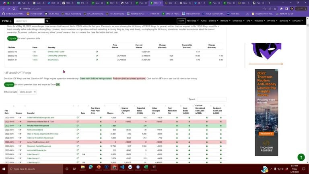Viewport: 309px width, 174px height.
Task: Expand the Owners menu
Action: point(225,21)
